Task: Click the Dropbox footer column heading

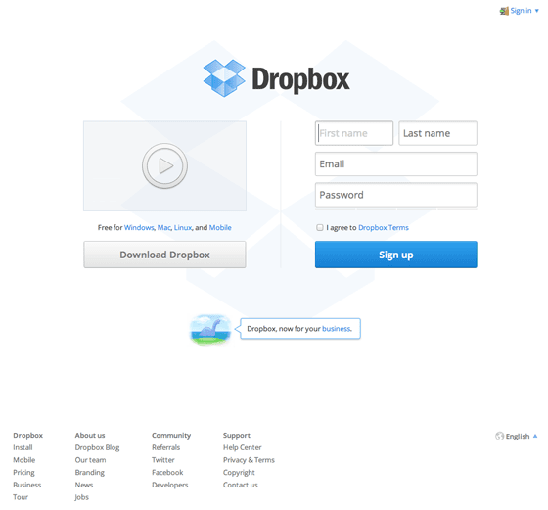Action: pos(28,436)
